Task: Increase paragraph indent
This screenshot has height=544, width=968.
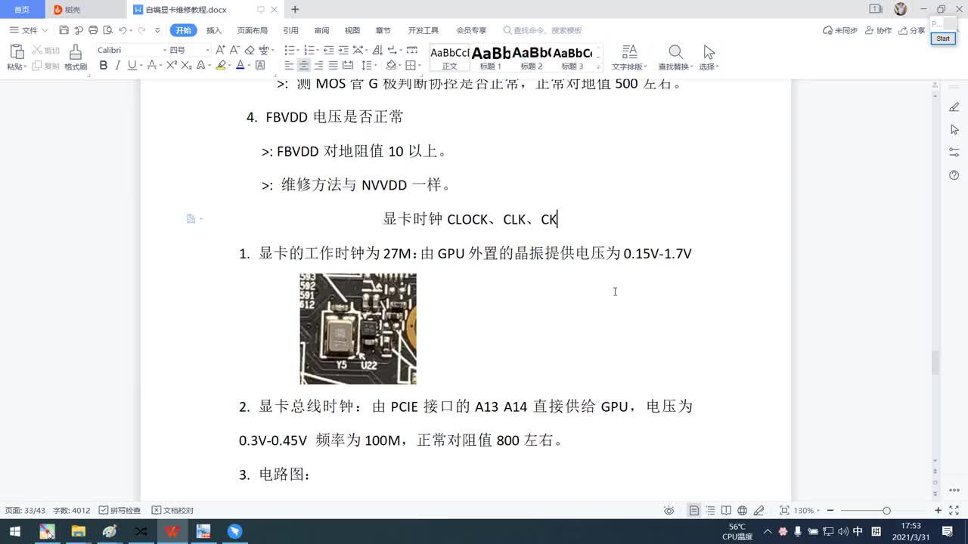Action: (x=343, y=50)
